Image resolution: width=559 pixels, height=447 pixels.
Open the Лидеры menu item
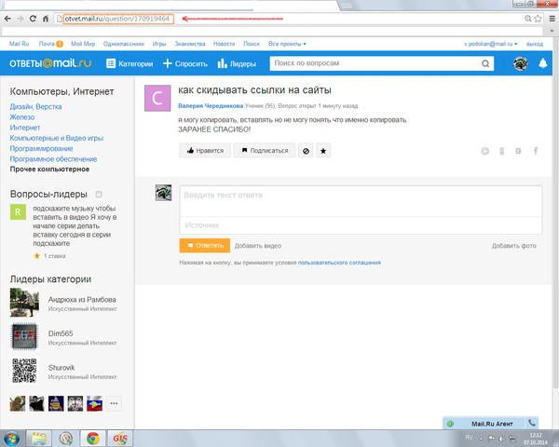[x=237, y=63]
